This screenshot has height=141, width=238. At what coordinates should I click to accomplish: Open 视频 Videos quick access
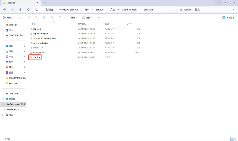[9, 73]
